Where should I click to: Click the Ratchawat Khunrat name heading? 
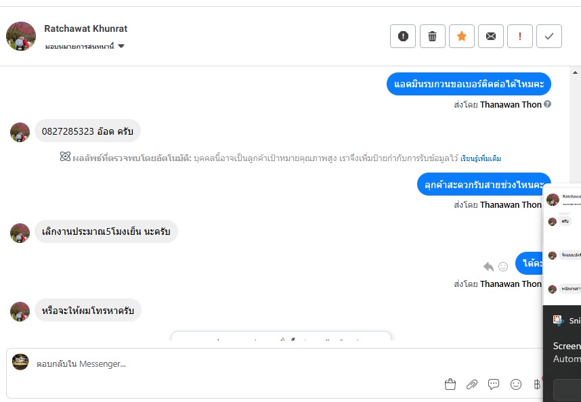[x=86, y=28]
